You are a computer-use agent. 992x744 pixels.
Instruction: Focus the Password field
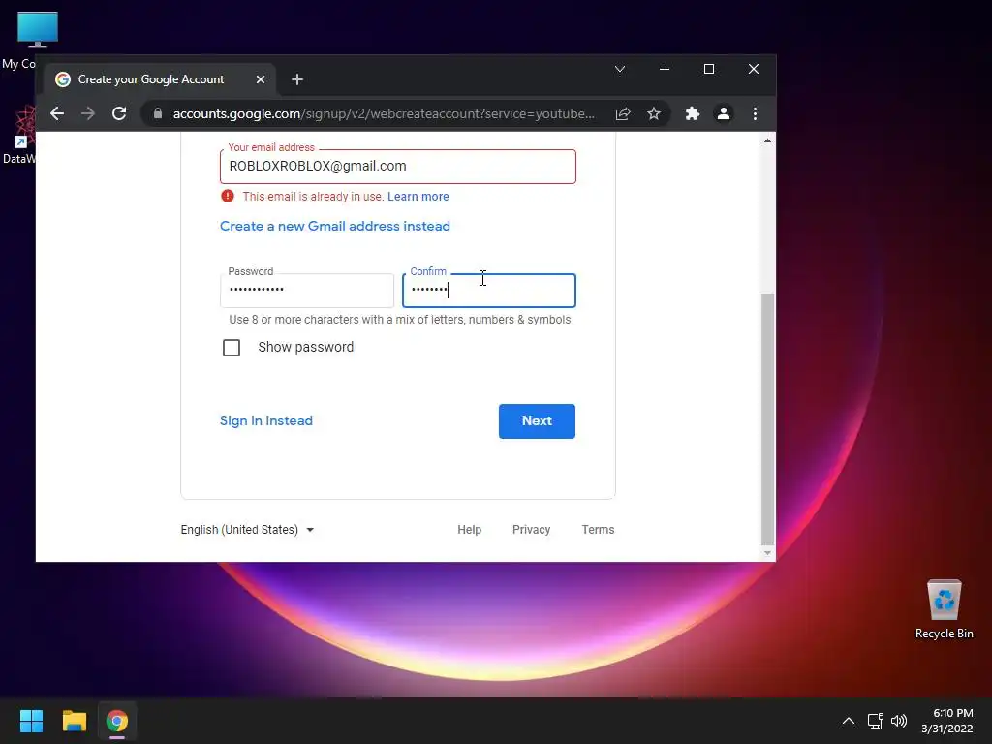(x=307, y=291)
